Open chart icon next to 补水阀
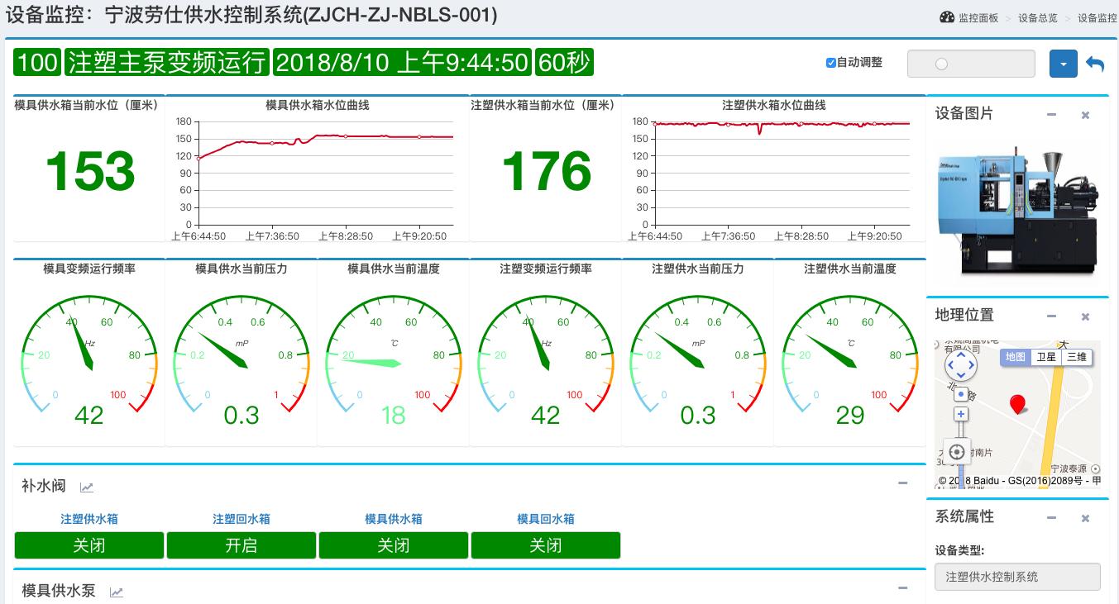 click(x=86, y=487)
